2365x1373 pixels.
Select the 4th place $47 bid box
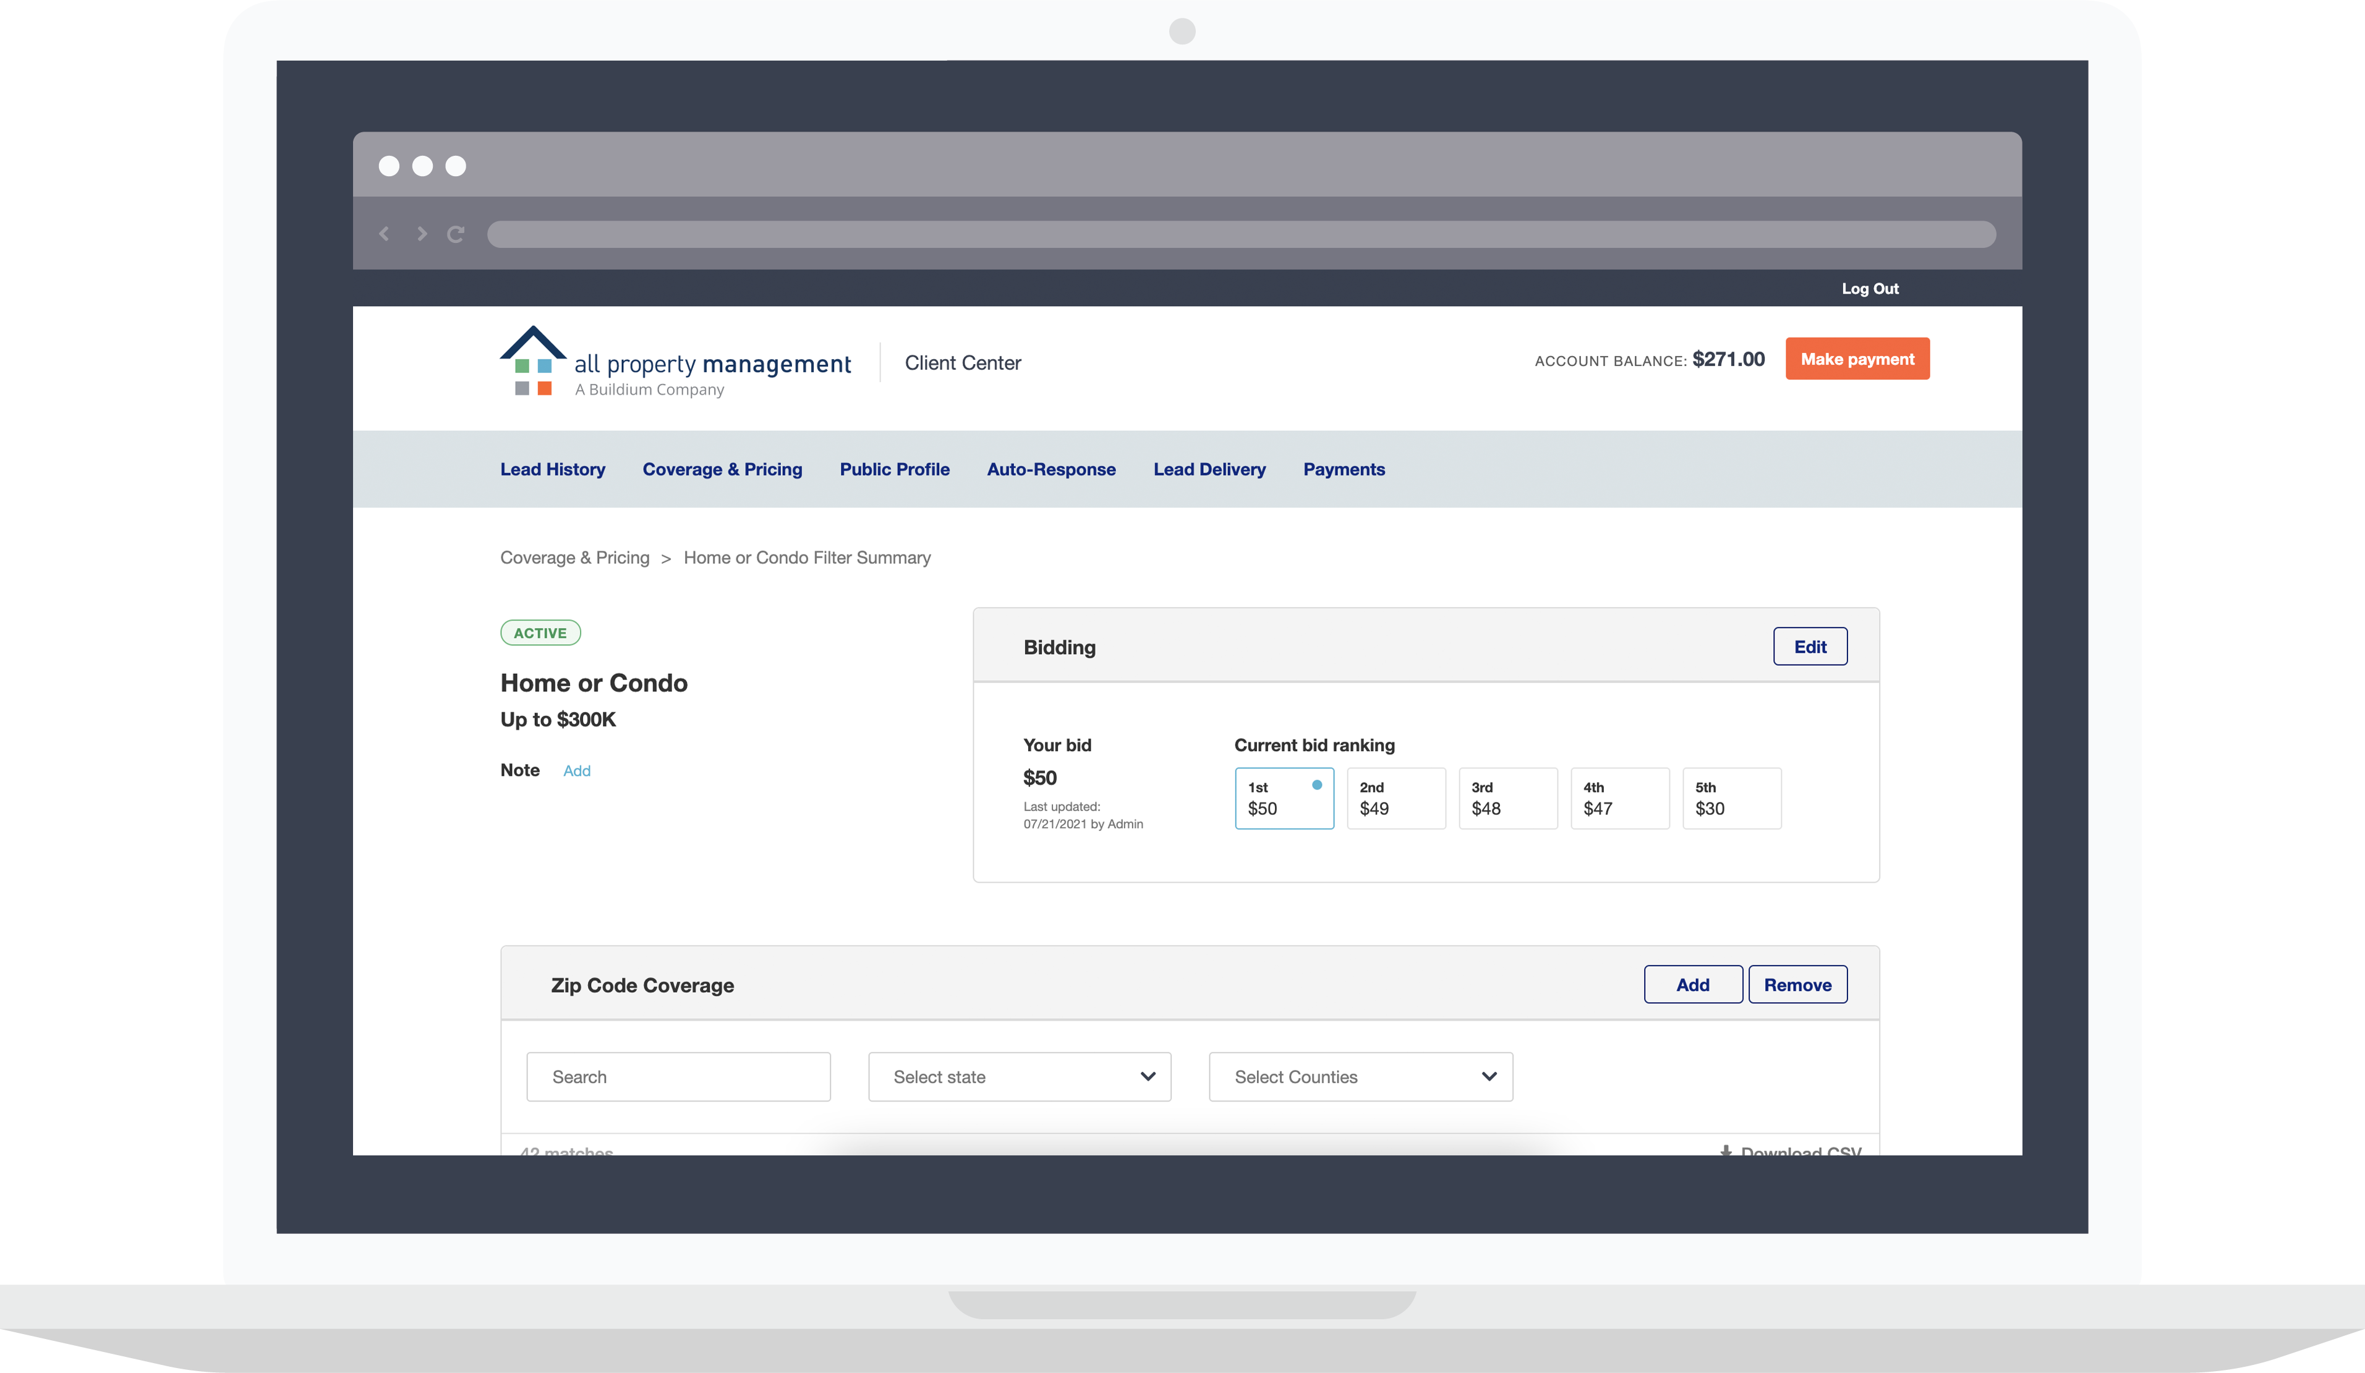click(x=1620, y=797)
